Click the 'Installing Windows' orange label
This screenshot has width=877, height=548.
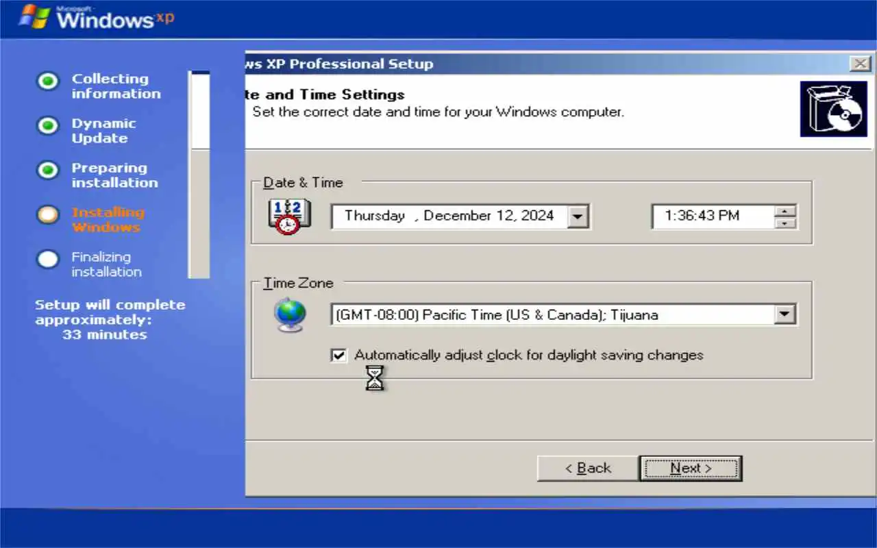coord(108,220)
